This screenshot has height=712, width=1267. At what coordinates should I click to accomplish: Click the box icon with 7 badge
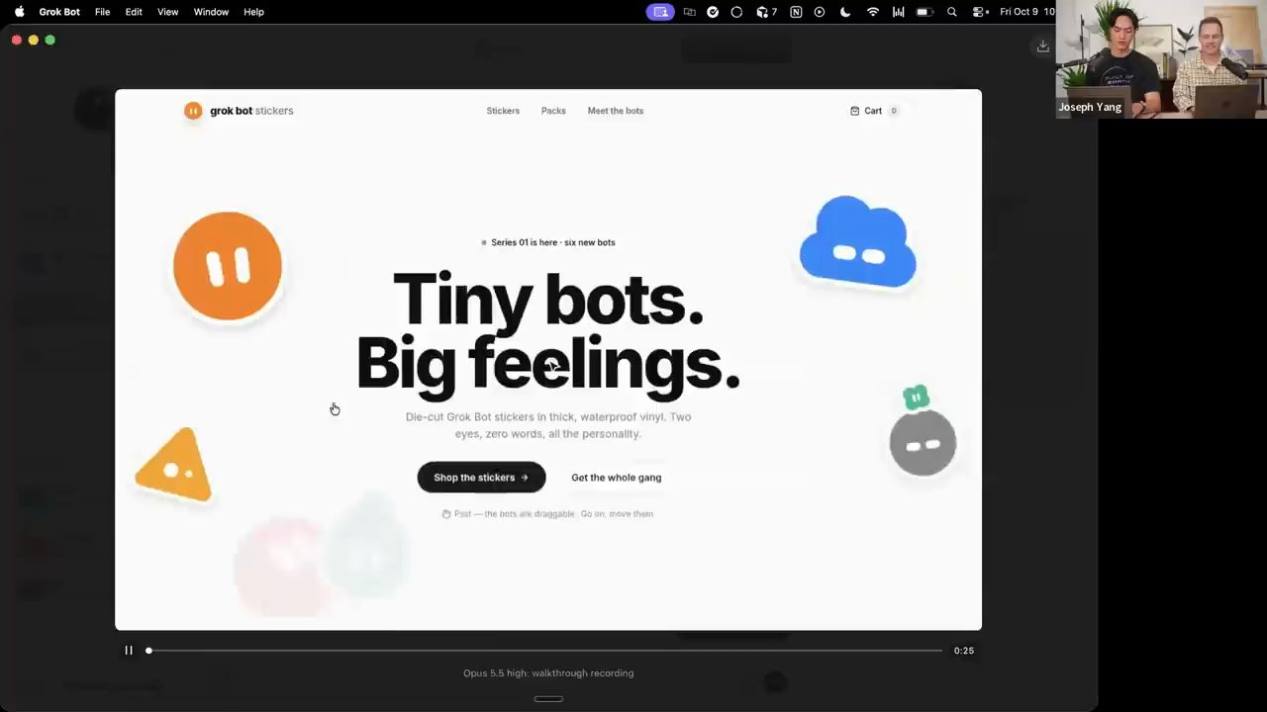tap(765, 12)
